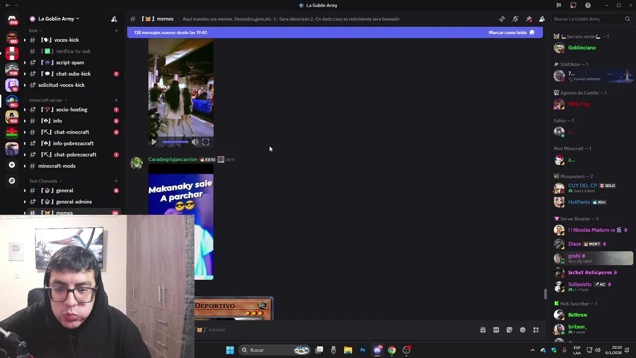Open Windows Start menu
Screen dimensions: 636x358
[230, 350]
